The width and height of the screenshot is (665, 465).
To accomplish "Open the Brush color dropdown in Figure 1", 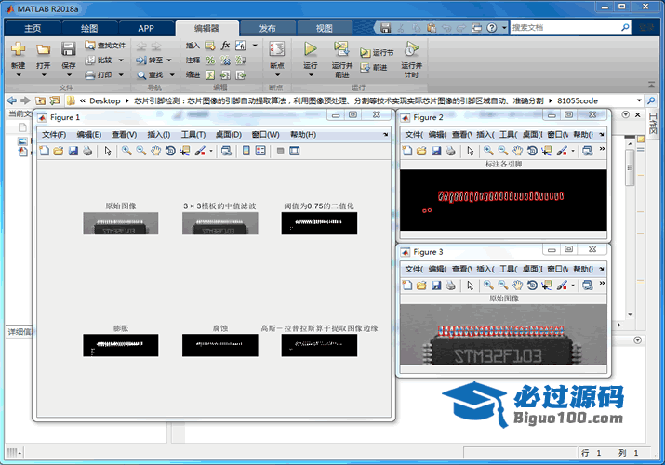I will tap(211, 151).
